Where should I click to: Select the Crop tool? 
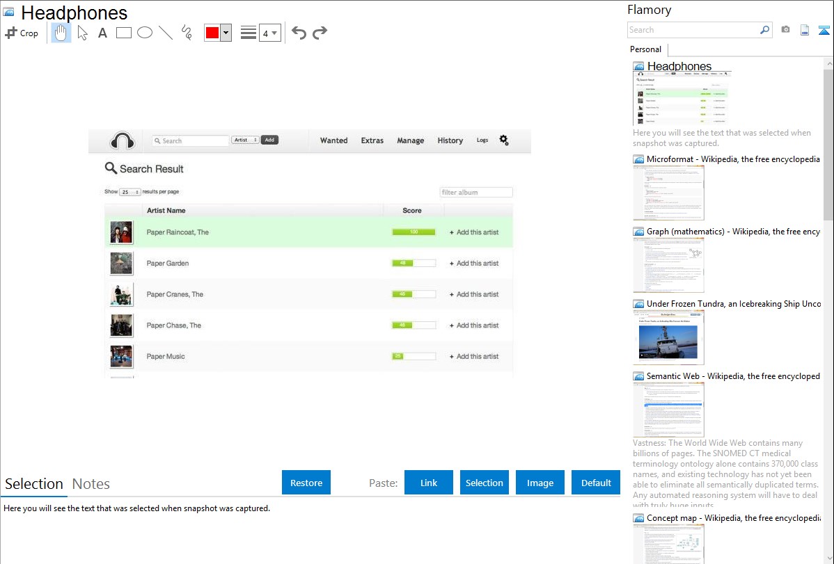click(x=22, y=33)
